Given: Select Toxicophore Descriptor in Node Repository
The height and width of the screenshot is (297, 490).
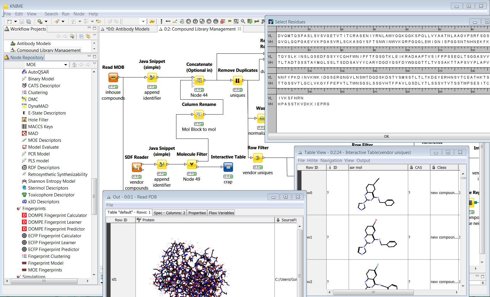Looking at the screenshot, I should click(x=51, y=195).
